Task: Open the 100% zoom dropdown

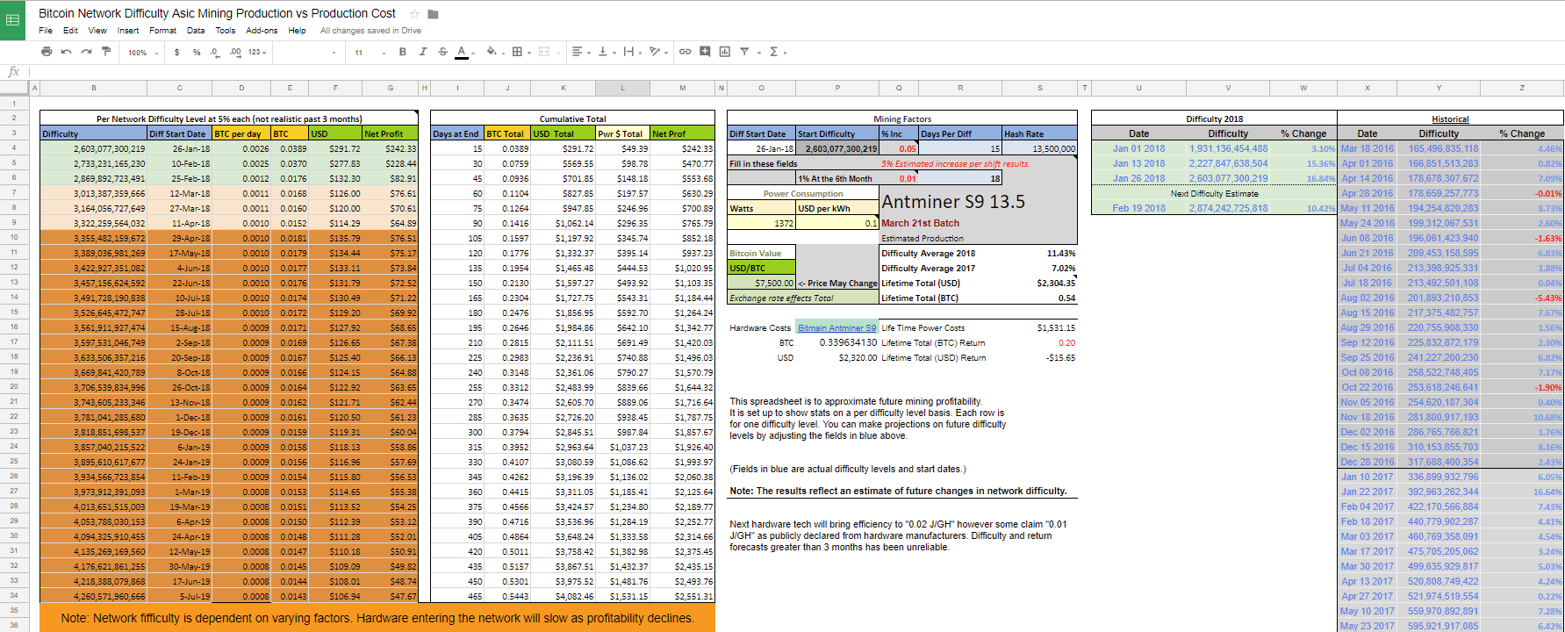Action: 143,53
